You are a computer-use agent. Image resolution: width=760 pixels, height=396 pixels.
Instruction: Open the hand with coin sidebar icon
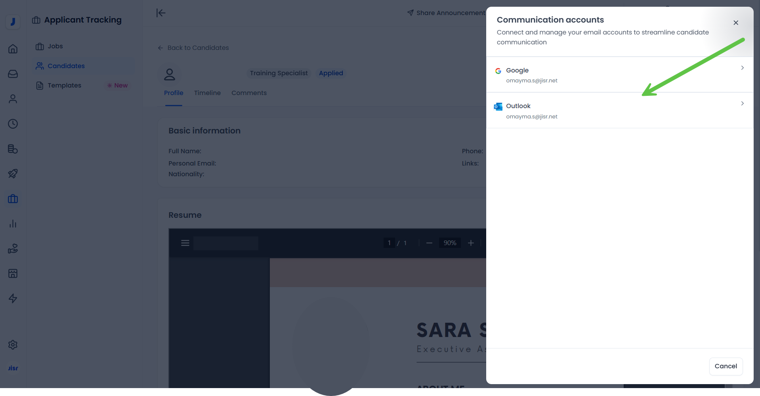(x=13, y=249)
